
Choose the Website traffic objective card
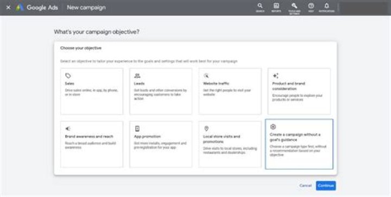pos(230,91)
